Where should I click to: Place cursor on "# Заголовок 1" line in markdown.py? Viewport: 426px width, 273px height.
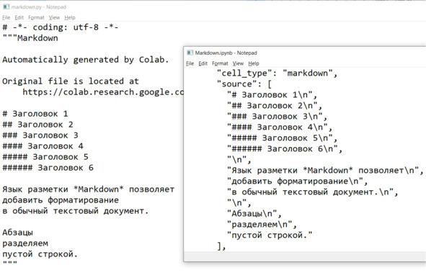point(35,114)
